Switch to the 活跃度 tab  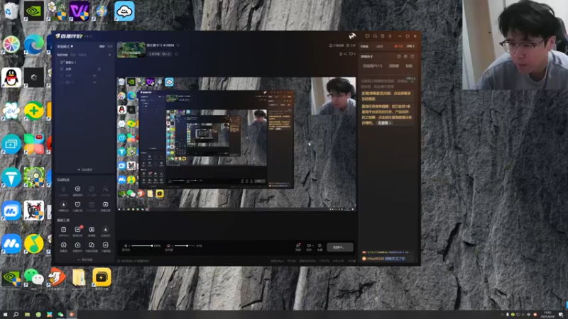394,66
